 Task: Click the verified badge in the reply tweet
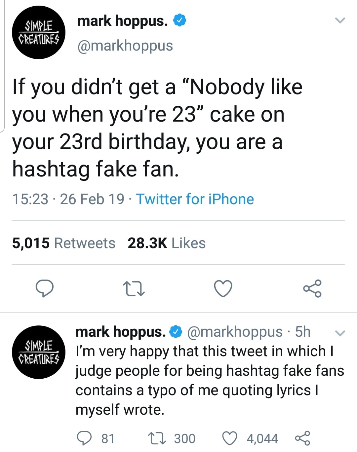176,332
